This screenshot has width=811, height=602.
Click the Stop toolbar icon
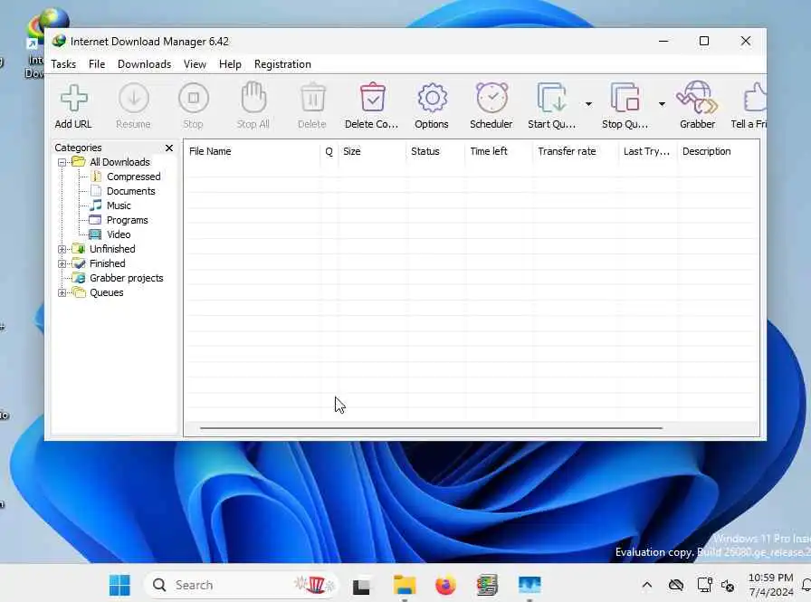[x=194, y=98]
